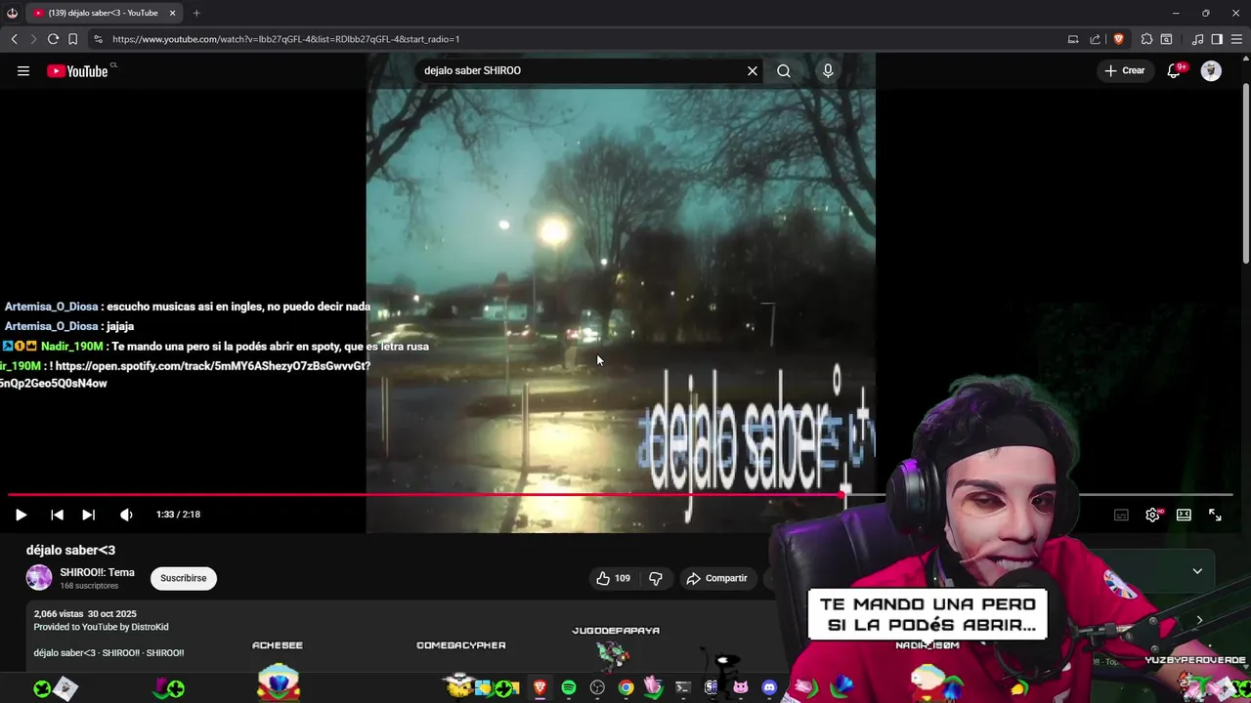The width and height of the screenshot is (1251, 703).
Task: Reload the page
Action: (53, 39)
